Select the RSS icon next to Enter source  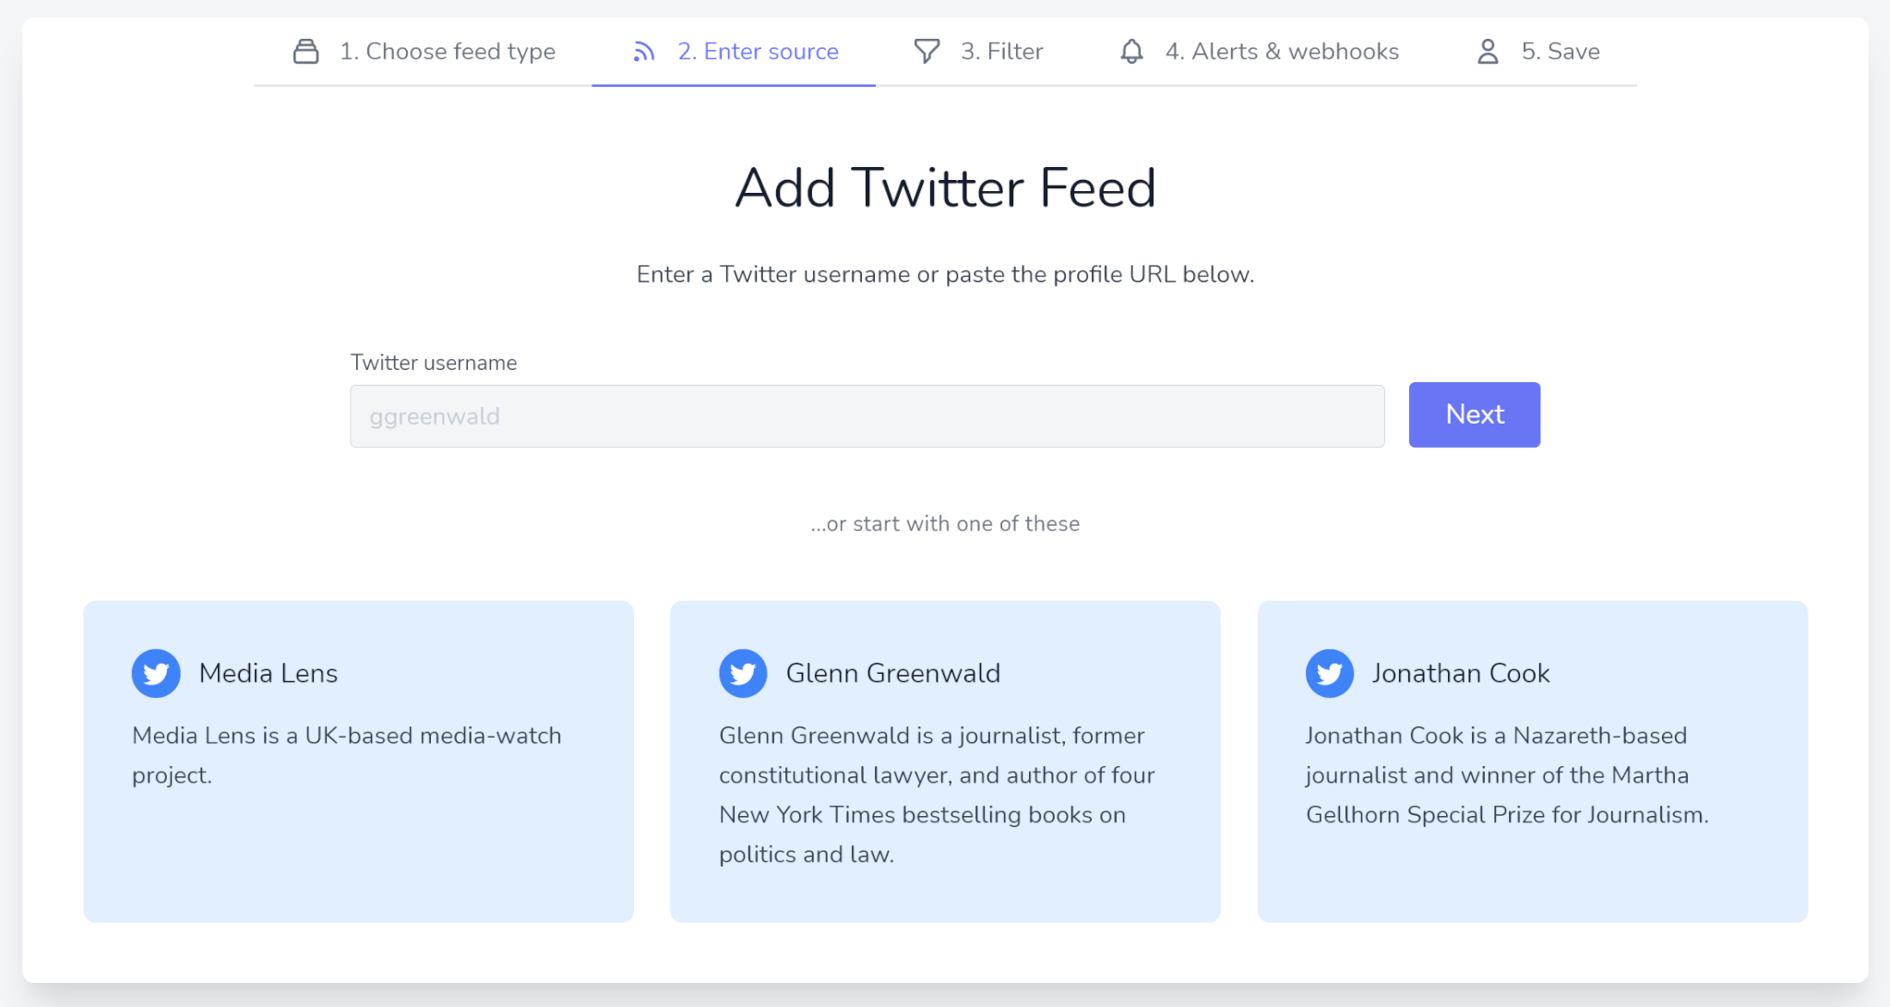click(643, 52)
